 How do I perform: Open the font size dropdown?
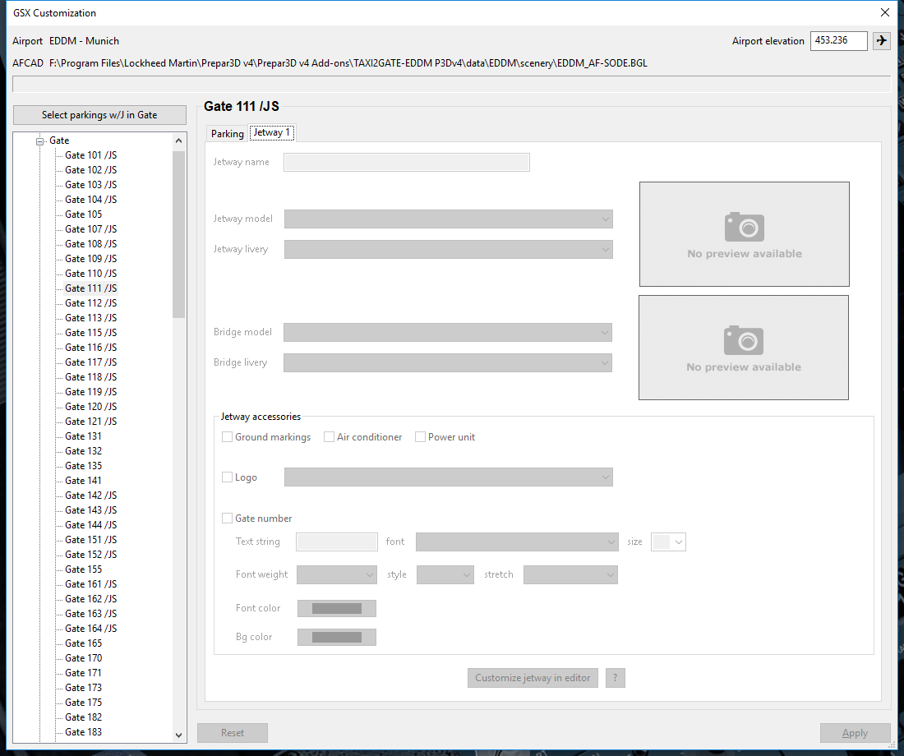click(x=668, y=542)
